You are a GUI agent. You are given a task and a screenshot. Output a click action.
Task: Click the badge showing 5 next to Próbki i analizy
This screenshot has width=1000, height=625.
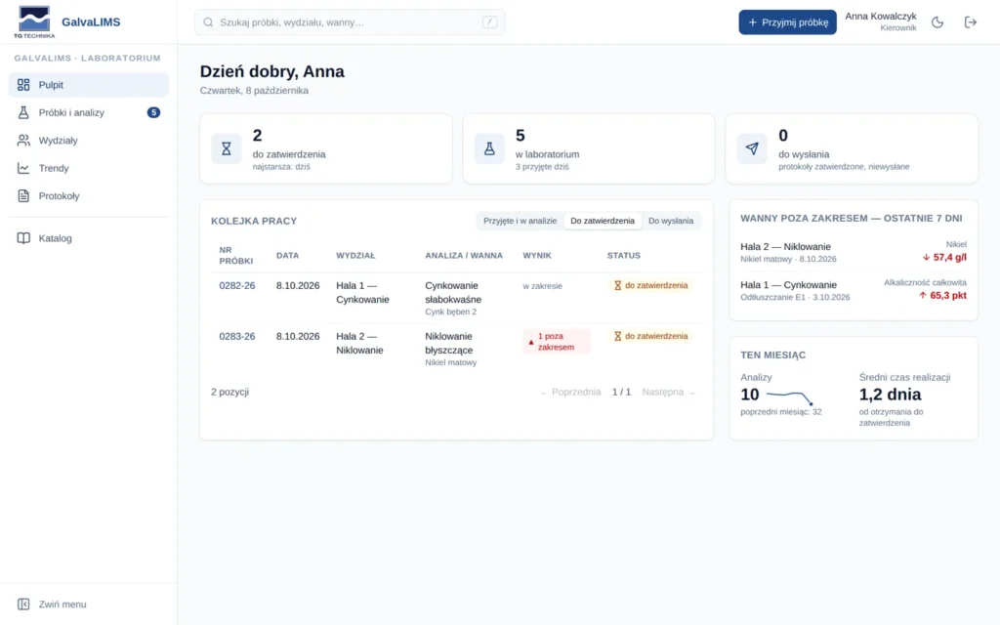[x=153, y=113]
